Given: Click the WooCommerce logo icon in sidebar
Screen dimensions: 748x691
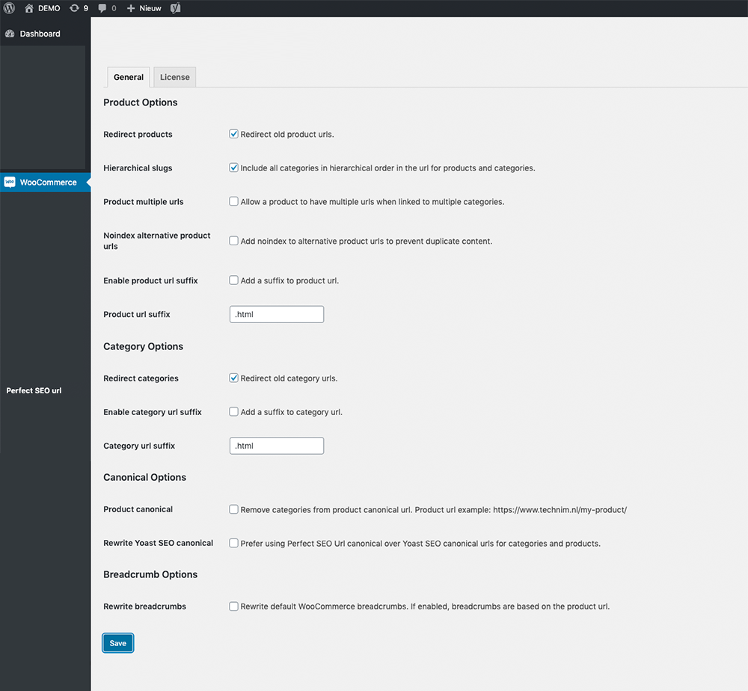Looking at the screenshot, I should coord(10,182).
